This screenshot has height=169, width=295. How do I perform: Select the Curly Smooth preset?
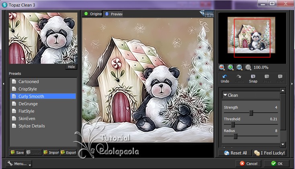43,96
